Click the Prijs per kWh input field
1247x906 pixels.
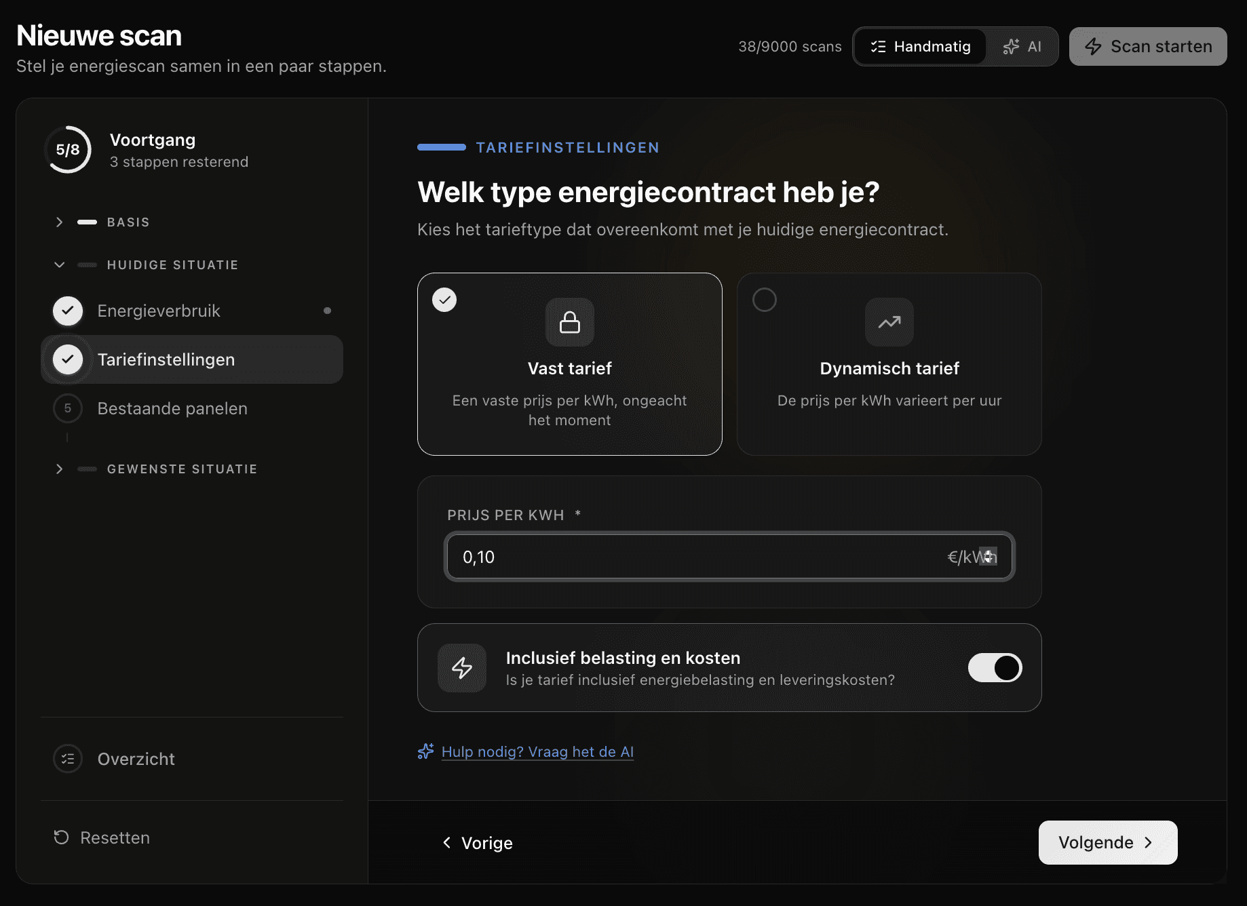click(x=692, y=557)
